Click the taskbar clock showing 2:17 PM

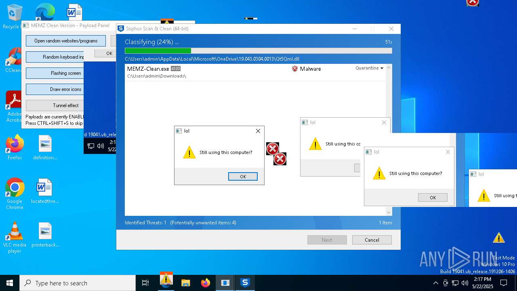[x=483, y=283]
